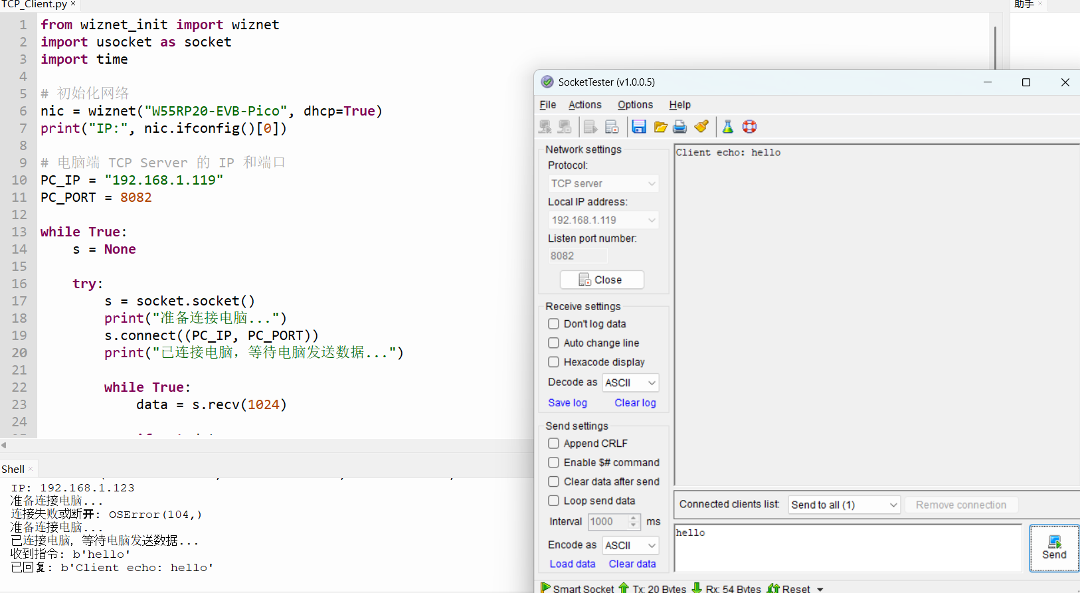Open the Local IP address dropdown
This screenshot has width=1080, height=593.
pyautogui.click(x=603, y=220)
